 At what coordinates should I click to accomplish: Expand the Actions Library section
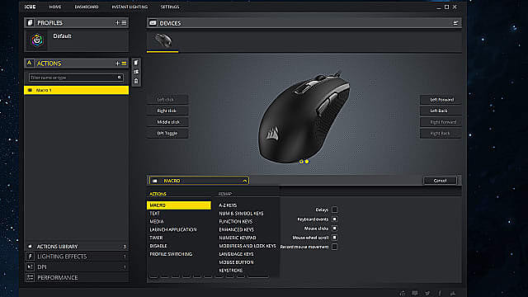77,247
